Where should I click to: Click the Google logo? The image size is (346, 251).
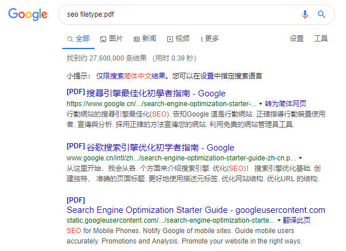(x=28, y=14)
